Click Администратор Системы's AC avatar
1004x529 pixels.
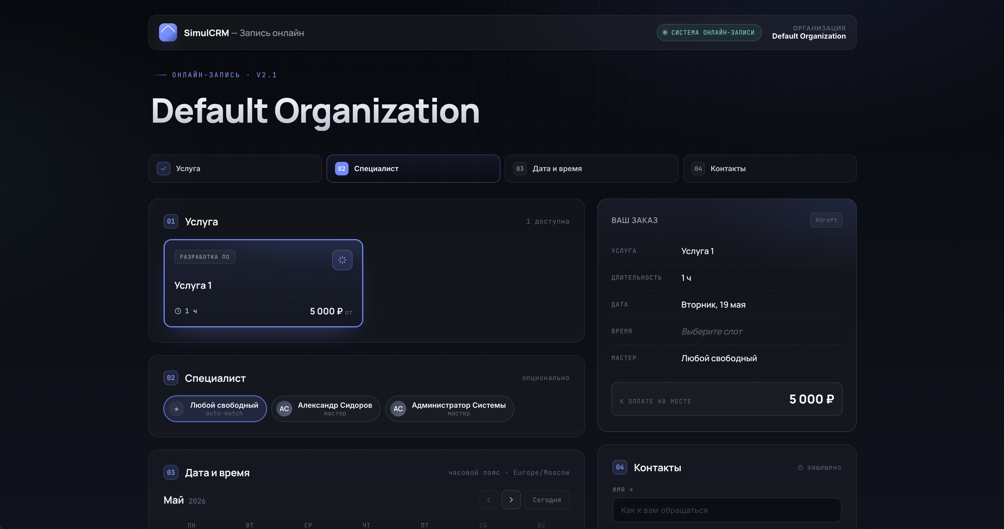pyautogui.click(x=398, y=409)
